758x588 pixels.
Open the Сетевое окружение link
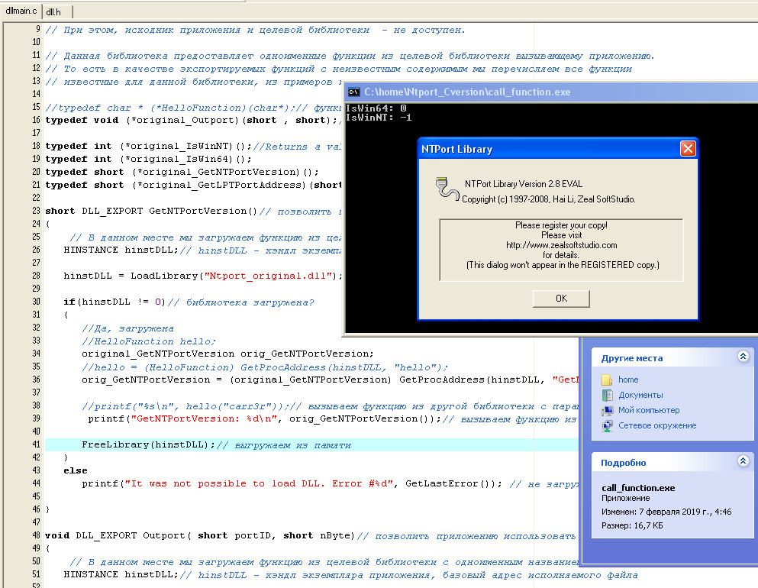pyautogui.click(x=657, y=425)
